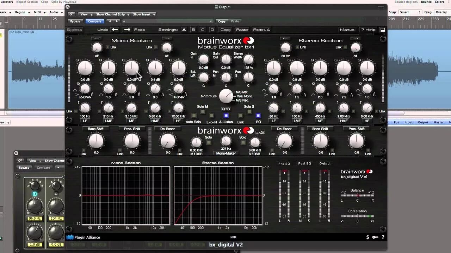Select settings slot A
451x253 pixels.
[184, 30]
